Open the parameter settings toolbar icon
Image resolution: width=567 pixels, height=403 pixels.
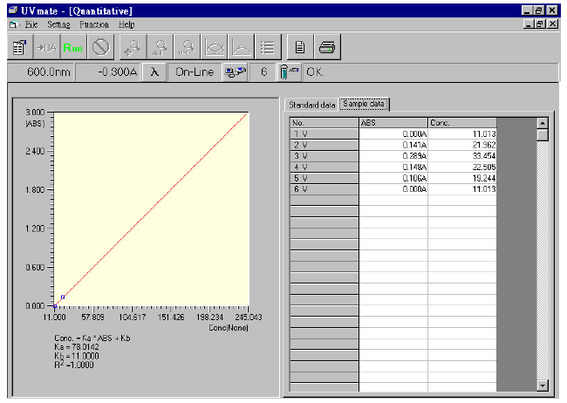(x=19, y=47)
